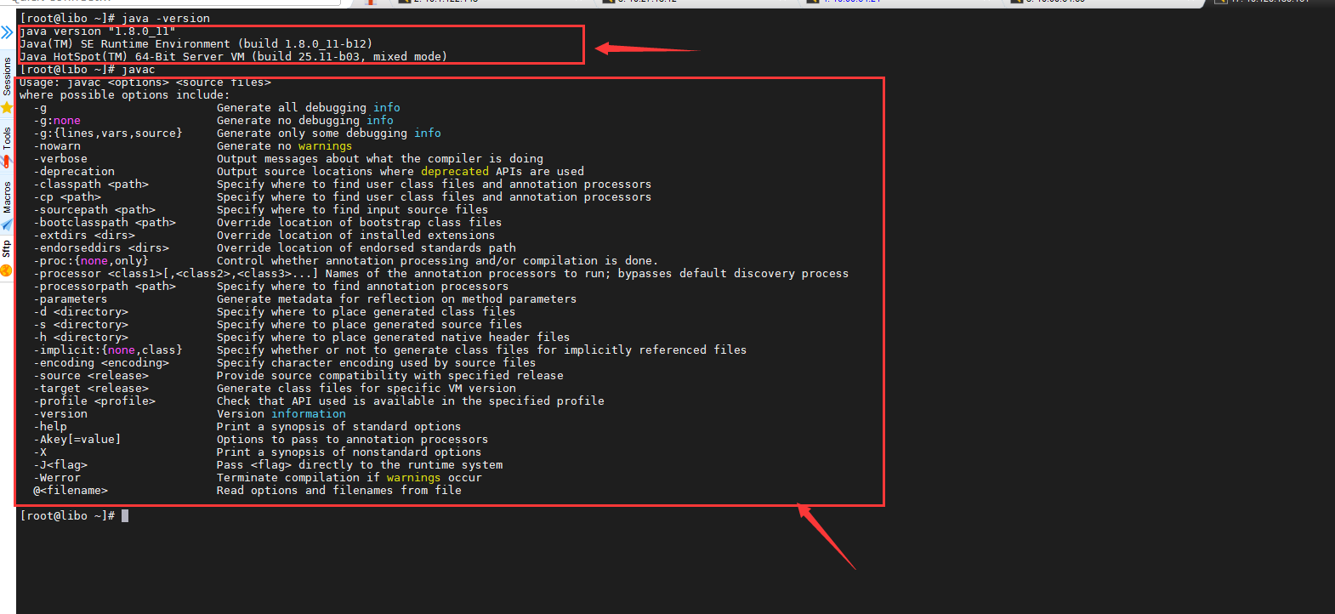Click the 'java version "1.8.0_11"' output line

(98, 31)
